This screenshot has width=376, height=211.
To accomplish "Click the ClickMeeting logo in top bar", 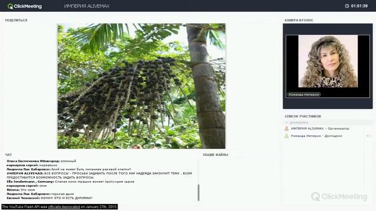I will tap(25, 6).
